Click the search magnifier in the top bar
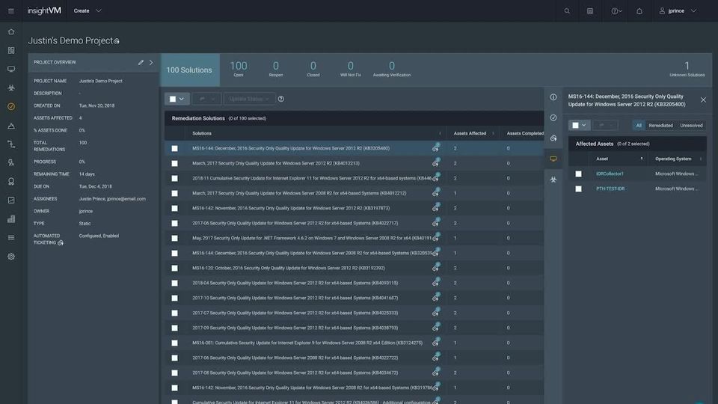718x404 pixels. [567, 11]
